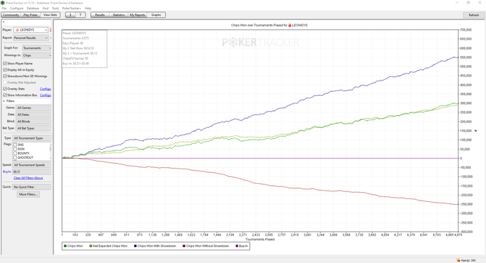This screenshot has height=263, width=486.
Task: Click the green icon beside Report dropdown
Action: (51, 37)
